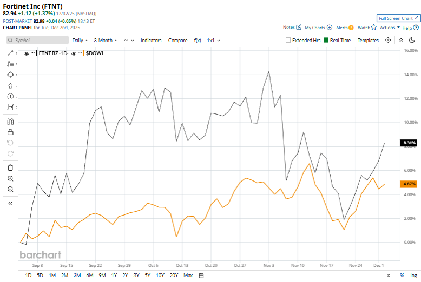Toggle the magnet snap mode icon
The height and width of the screenshot is (282, 421).
pos(10,122)
